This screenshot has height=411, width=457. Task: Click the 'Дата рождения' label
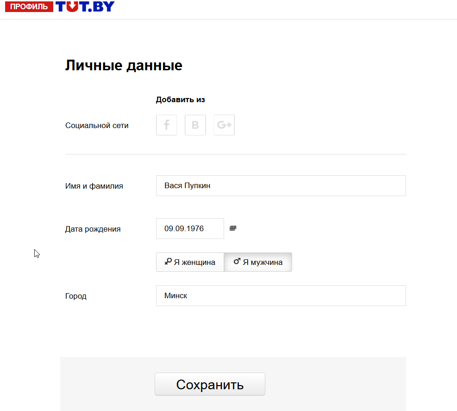[93, 229]
